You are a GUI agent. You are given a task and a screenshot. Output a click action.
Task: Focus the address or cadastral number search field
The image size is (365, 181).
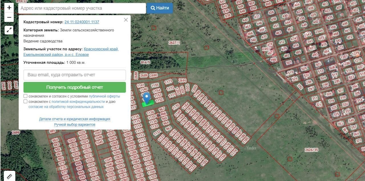coord(82,8)
